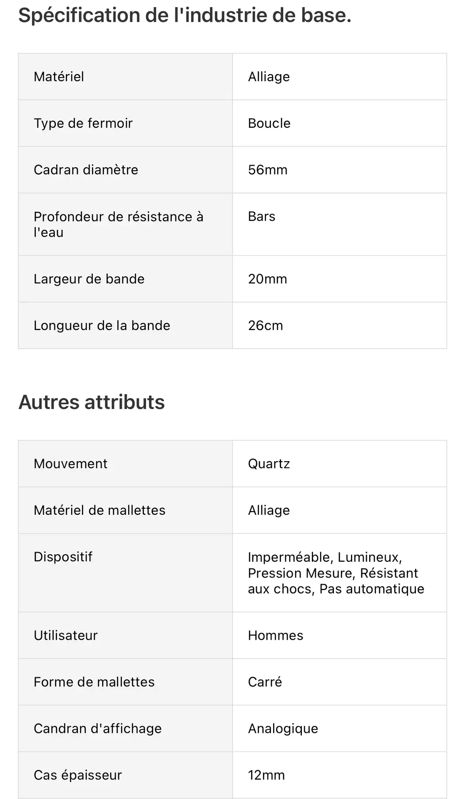This screenshot has width=465, height=799.
Task: Select the 'Carré' case shape value
Action: (265, 682)
